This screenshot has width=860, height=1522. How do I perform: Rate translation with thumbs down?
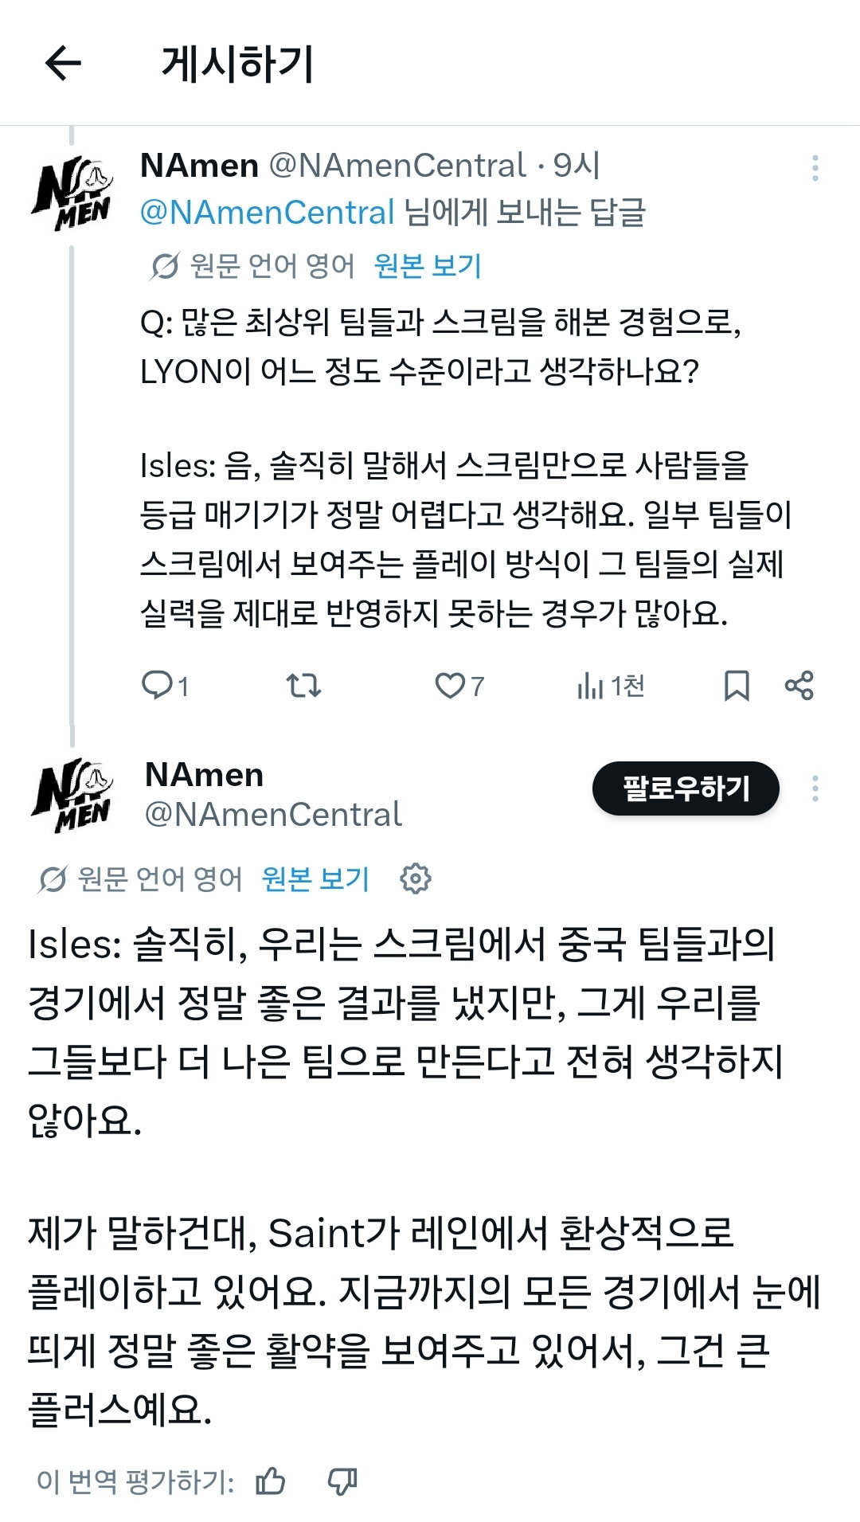[342, 1481]
